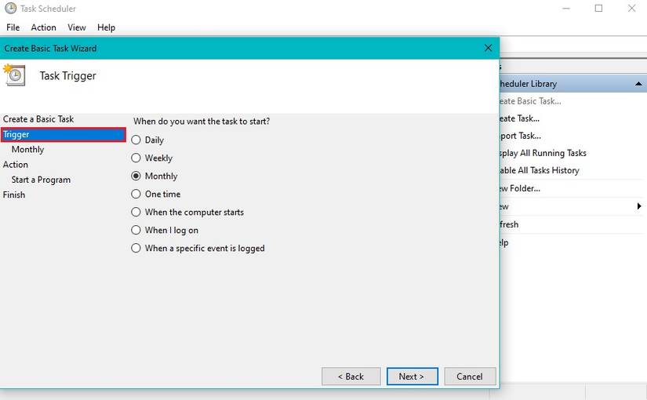
Task: Click the Scheduler Library header in Actions pane
Action: point(573,84)
